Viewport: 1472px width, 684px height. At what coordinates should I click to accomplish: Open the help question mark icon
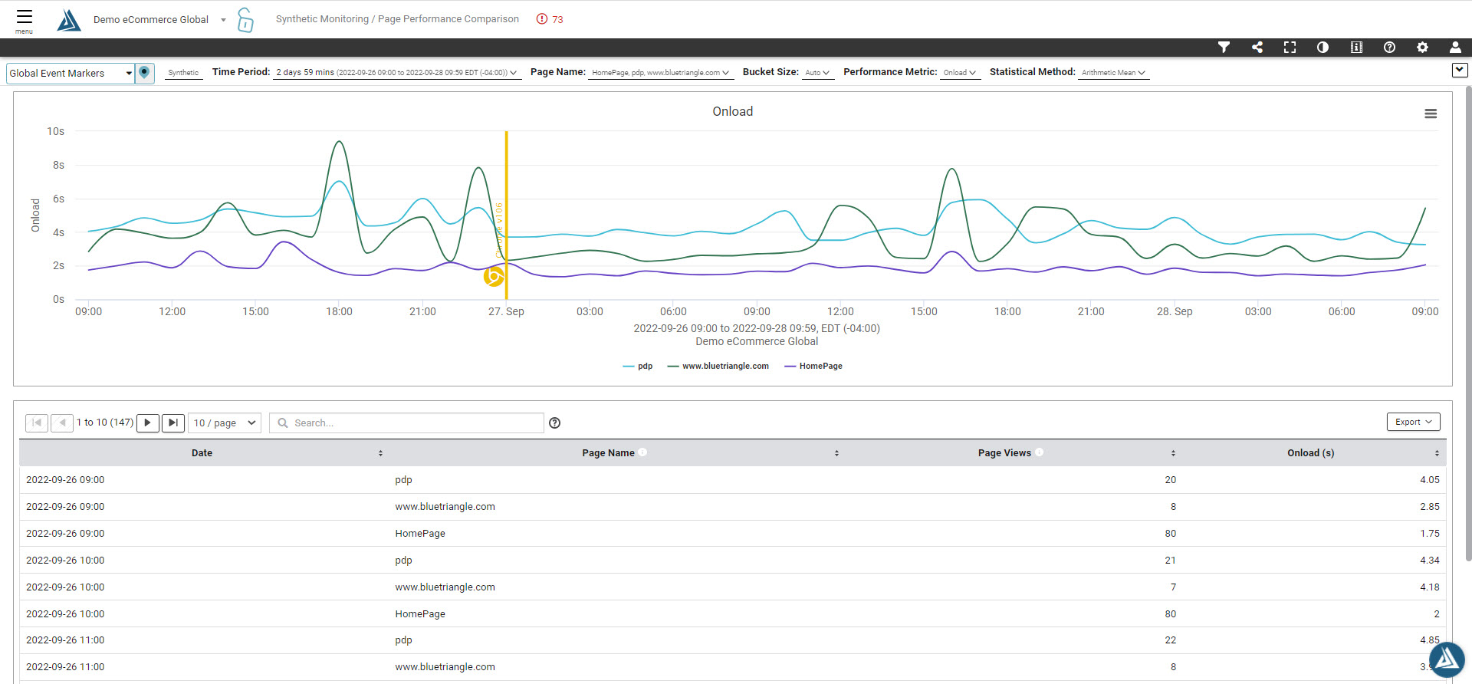pos(1389,48)
